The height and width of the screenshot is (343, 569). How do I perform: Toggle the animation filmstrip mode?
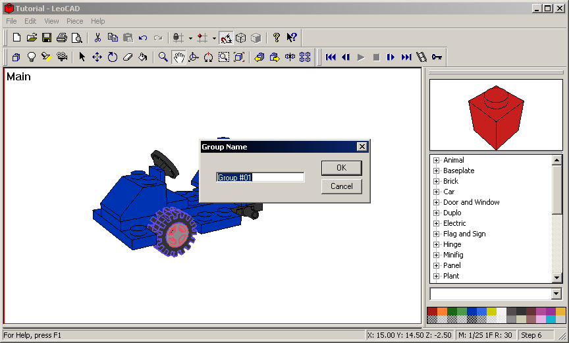point(421,57)
